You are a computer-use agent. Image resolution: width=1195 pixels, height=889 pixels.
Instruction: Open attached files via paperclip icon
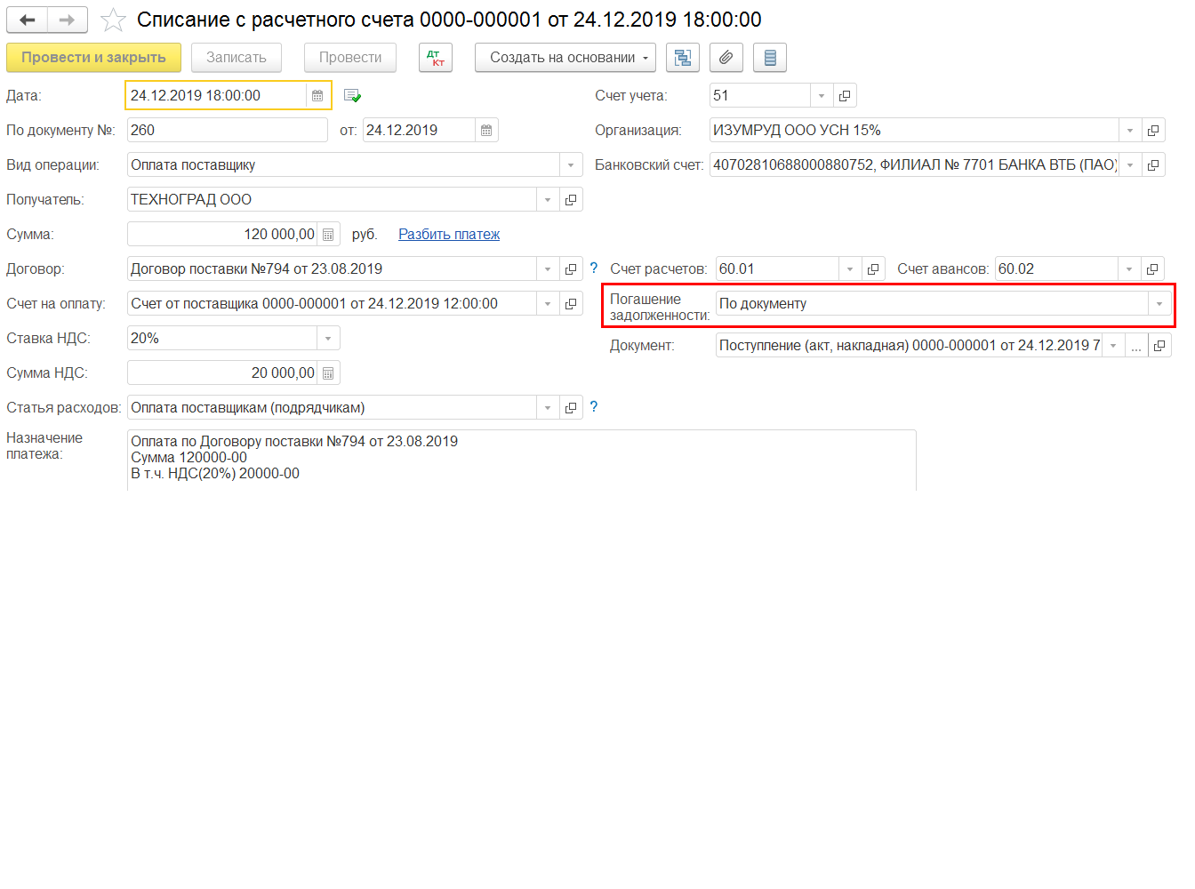click(726, 58)
